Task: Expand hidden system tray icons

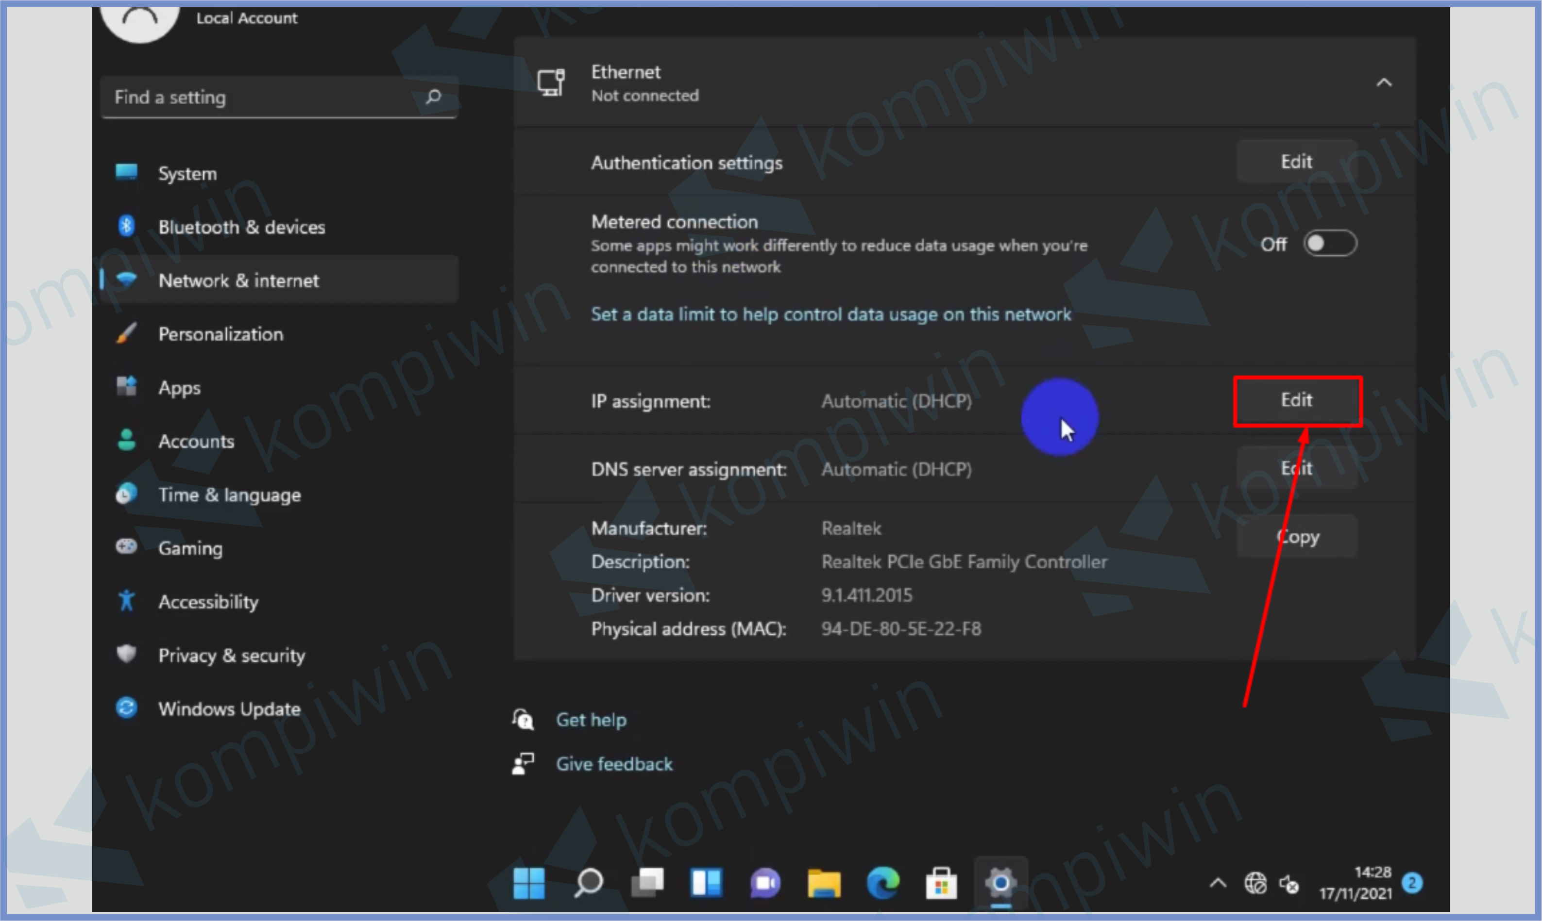Action: pyautogui.click(x=1219, y=883)
